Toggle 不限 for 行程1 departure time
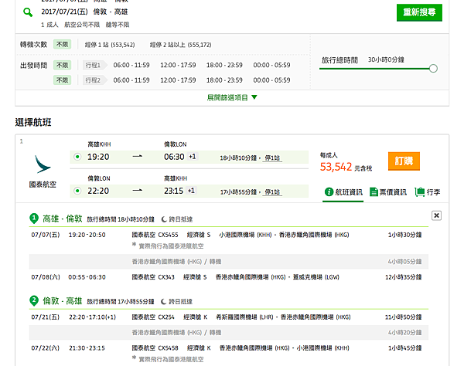Viewport: 464px width, 366px height. 62,65
